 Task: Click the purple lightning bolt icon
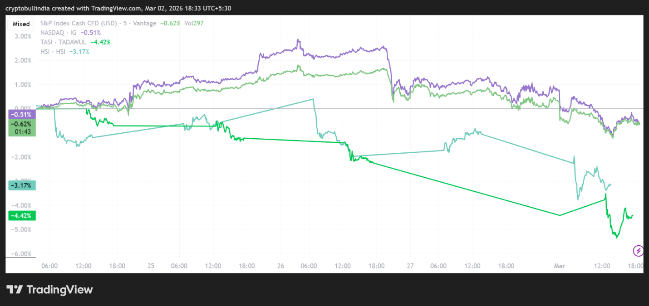[638, 250]
